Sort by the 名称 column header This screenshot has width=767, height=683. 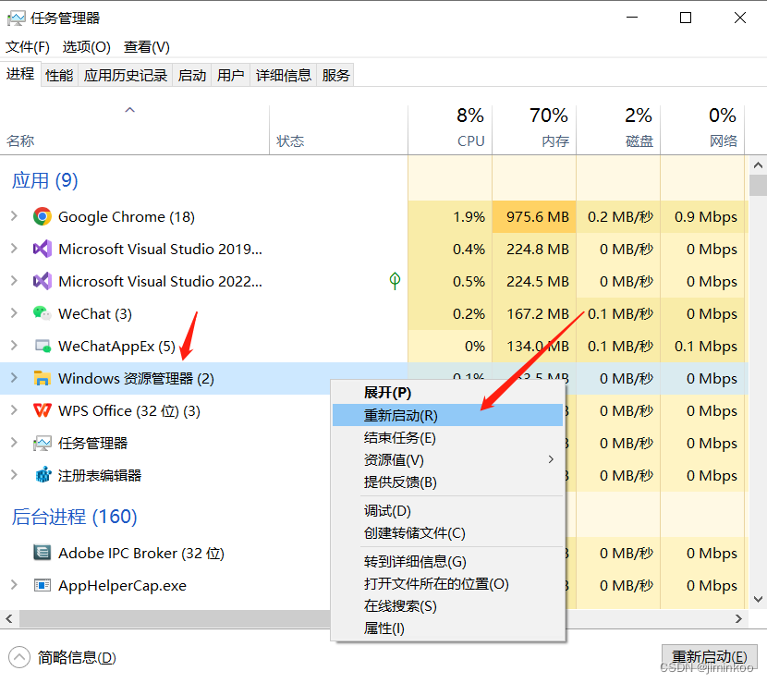tap(135, 130)
